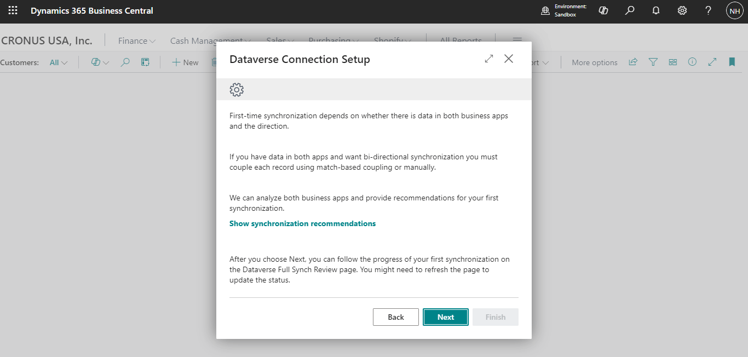This screenshot has width=748, height=357.
Task: Click the NH user account avatar
Action: [x=734, y=10]
